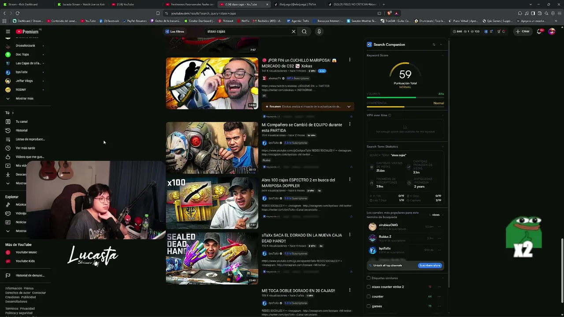Open elrubiusOMG channel in top channels
Viewport: 564px width, 317px height.
click(388, 225)
